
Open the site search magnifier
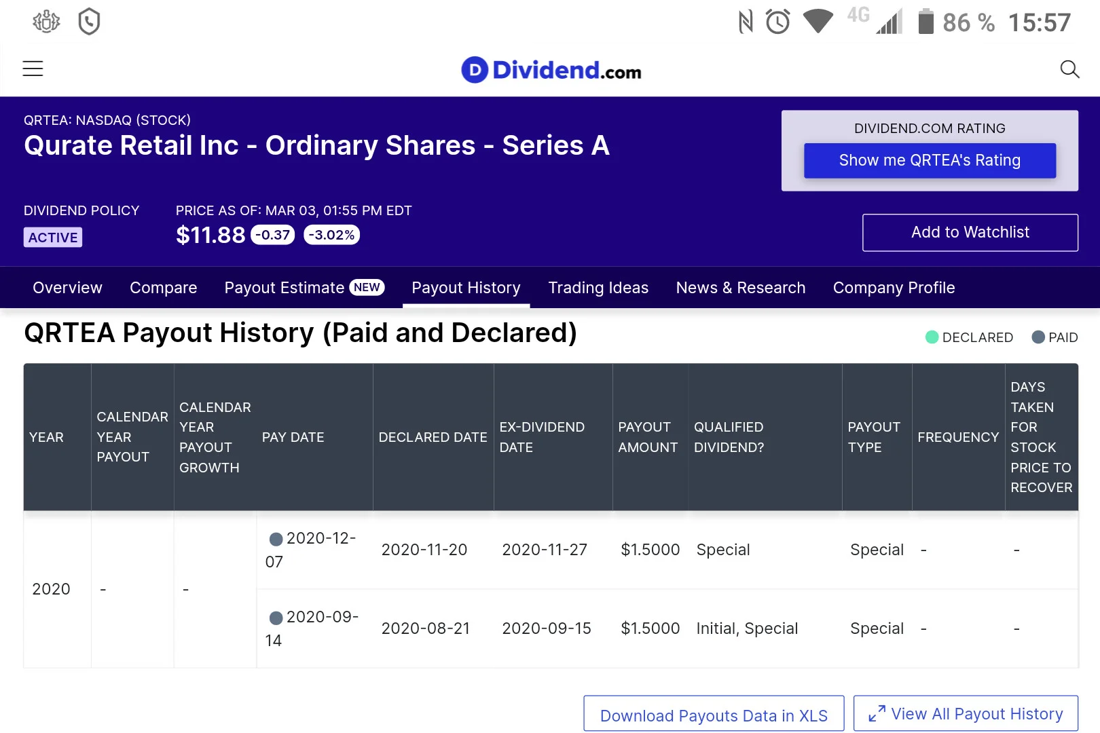click(1069, 69)
